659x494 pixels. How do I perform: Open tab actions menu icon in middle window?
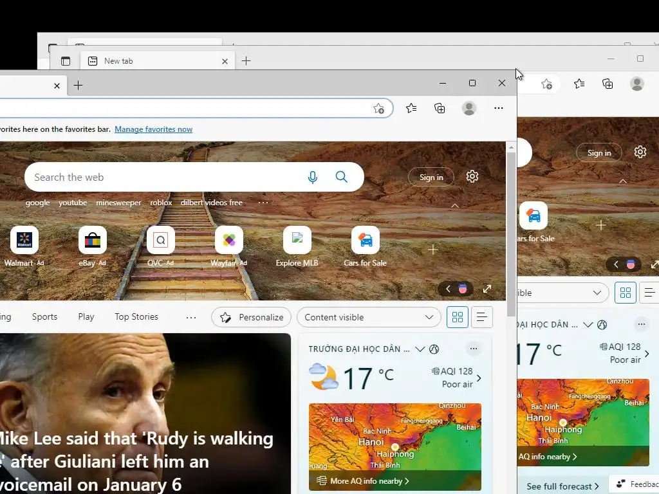pyautogui.click(x=66, y=61)
